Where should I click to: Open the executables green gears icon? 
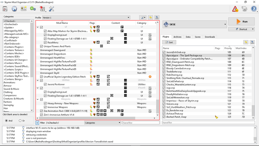(x=33, y=9)
